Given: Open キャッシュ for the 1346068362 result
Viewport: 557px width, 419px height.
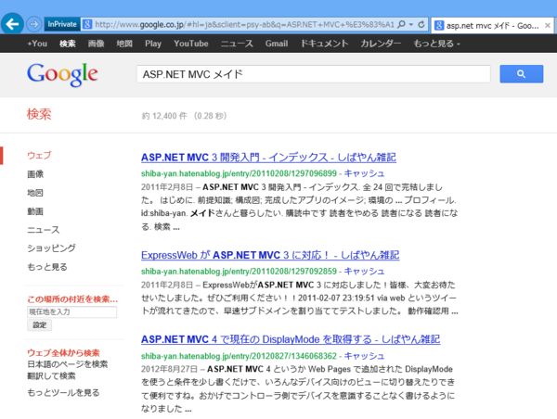Looking at the screenshot, I should click(364, 356).
